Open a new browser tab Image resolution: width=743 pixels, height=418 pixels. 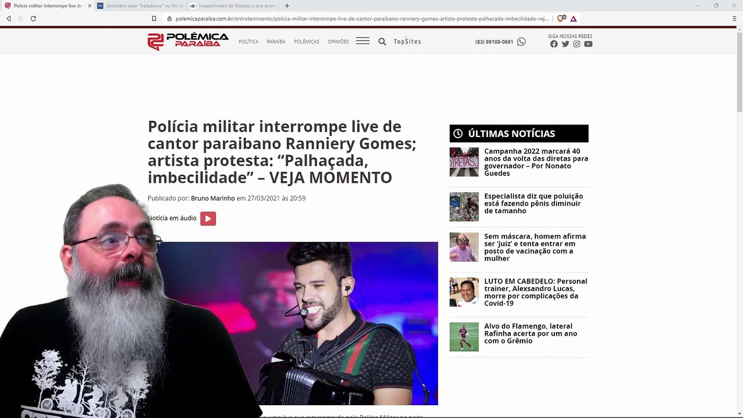tap(287, 6)
